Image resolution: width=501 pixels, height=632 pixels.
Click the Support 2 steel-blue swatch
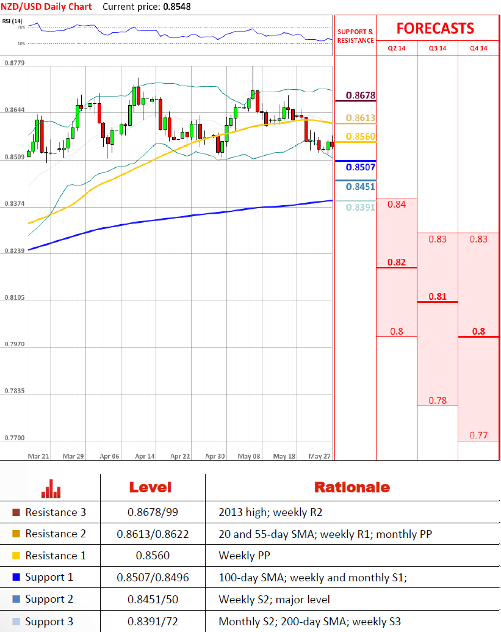pyautogui.click(x=16, y=599)
